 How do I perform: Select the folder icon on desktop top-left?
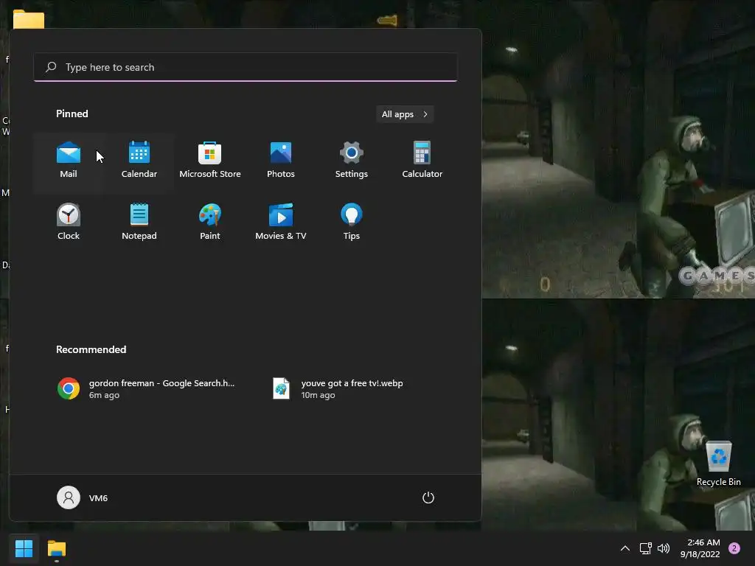[29, 19]
